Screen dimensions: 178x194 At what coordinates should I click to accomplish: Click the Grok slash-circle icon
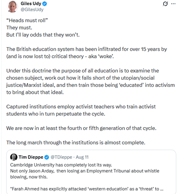pos(165,4)
